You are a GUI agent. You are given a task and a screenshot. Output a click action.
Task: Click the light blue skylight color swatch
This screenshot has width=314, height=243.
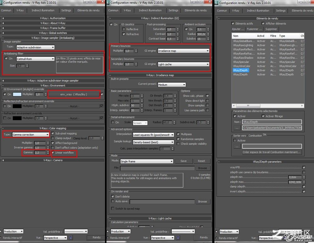tap(17, 94)
